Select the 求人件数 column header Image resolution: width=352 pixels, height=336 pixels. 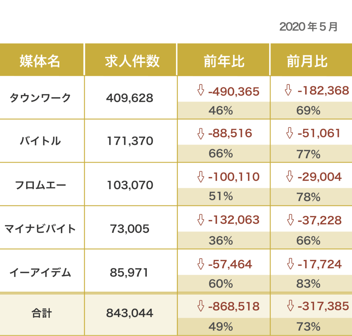tap(132, 61)
